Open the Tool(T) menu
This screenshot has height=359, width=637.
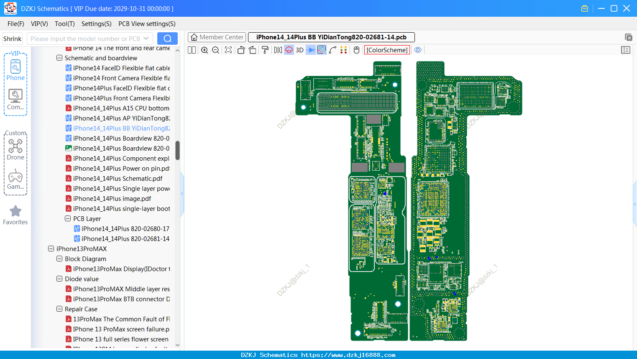point(65,24)
